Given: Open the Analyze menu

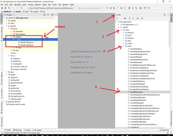Looking at the screenshot, I should 31,5.
